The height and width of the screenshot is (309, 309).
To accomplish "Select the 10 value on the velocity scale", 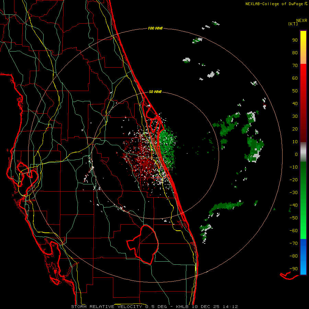I will (295, 142).
